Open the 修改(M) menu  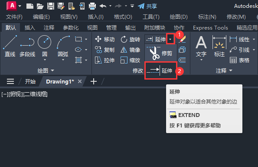point(236,17)
